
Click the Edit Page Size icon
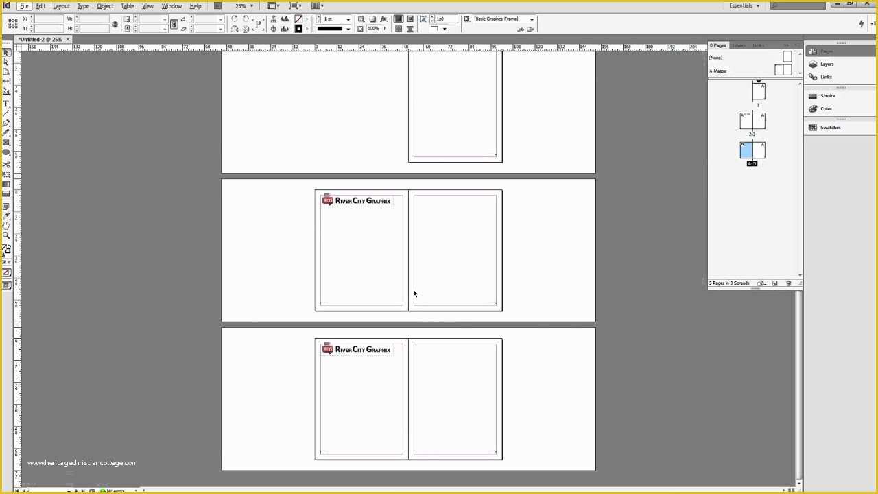tap(761, 283)
